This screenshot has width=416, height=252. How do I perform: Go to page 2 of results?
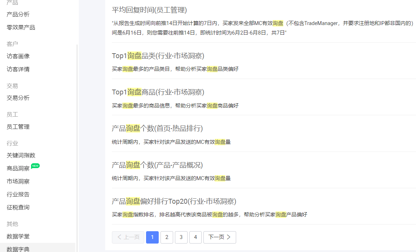(x=167, y=237)
